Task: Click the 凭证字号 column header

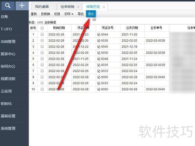Action: [x=108, y=28]
